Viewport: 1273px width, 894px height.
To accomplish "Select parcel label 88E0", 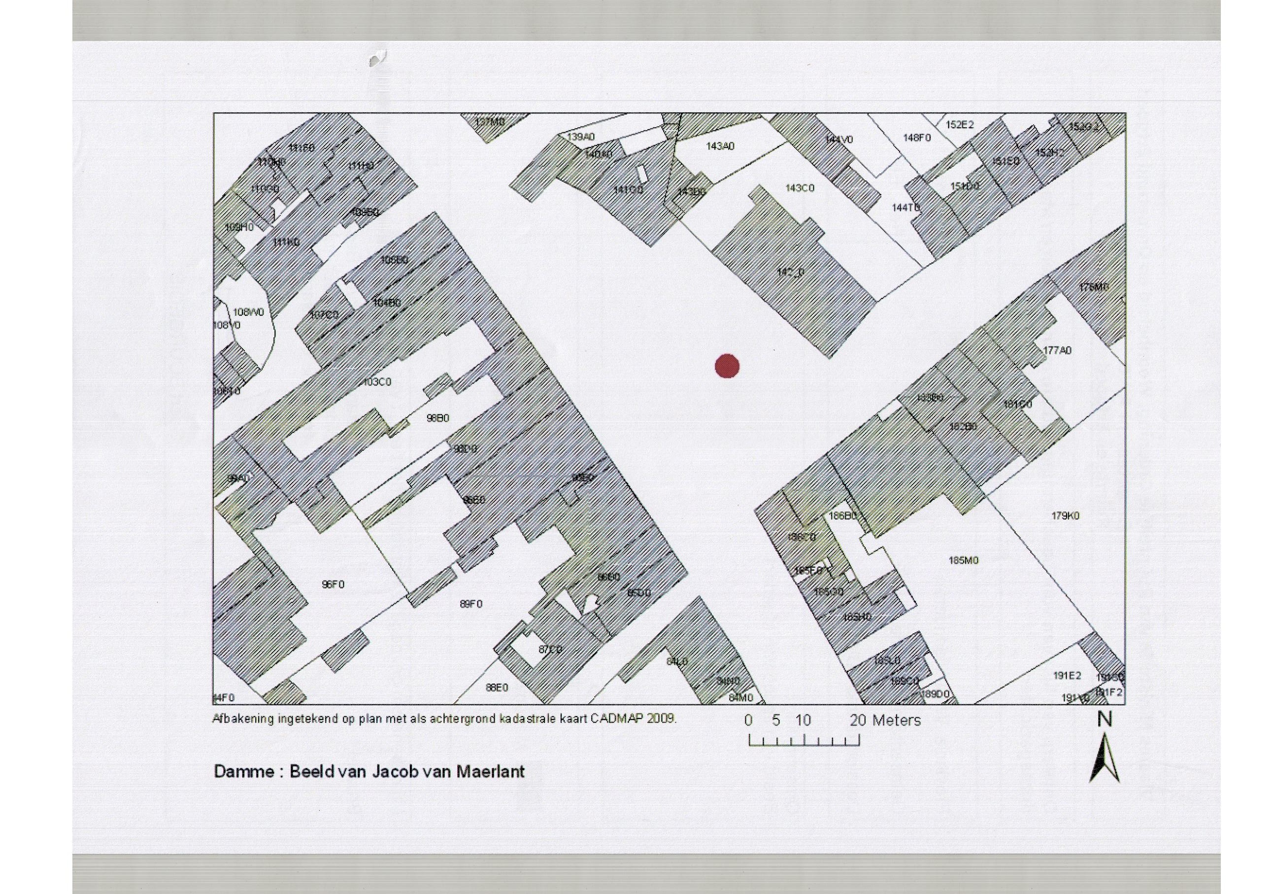I will coord(497,688).
